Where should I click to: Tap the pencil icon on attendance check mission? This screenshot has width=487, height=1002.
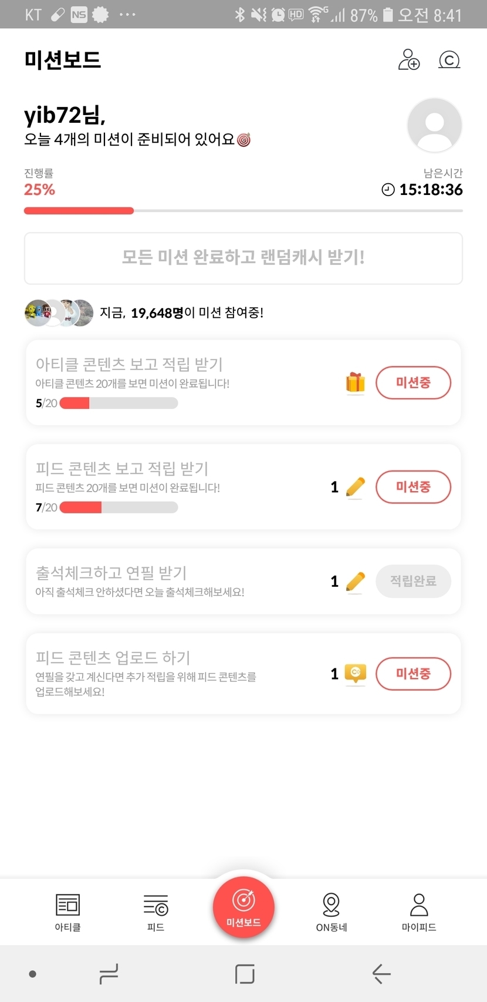[355, 581]
